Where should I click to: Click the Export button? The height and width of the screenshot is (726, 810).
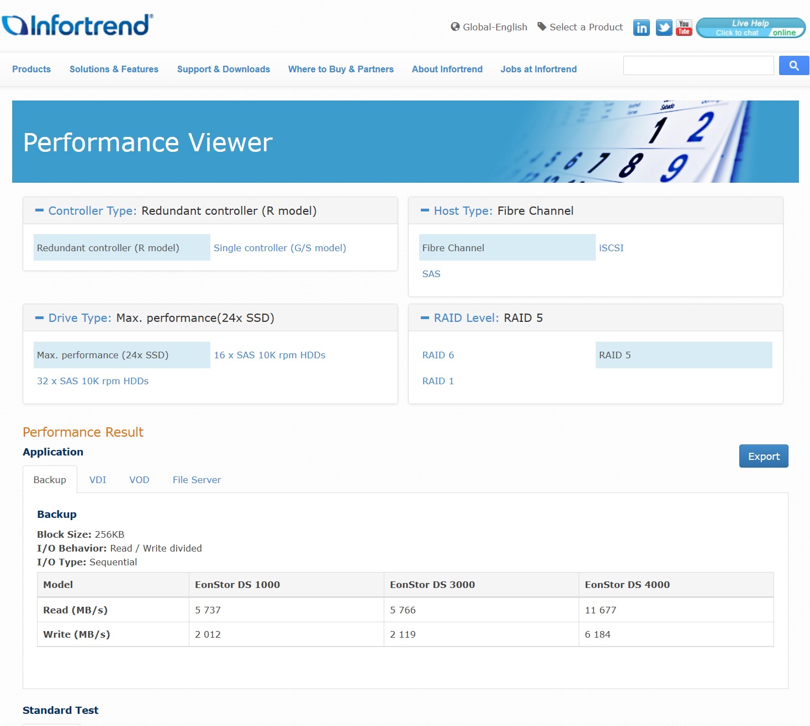pos(764,456)
